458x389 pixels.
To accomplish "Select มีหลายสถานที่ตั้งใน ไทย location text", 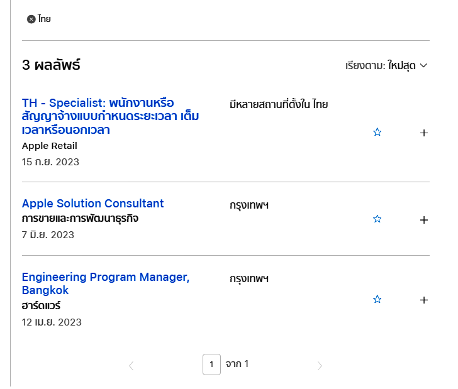I will coord(279,104).
